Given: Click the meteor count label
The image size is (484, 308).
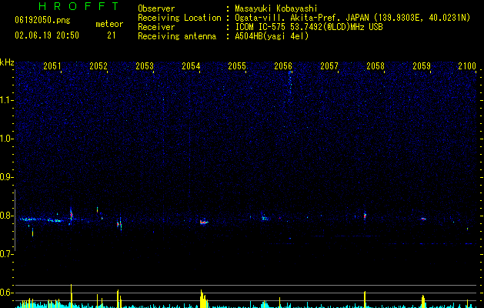Looking at the screenshot, I should pyautogui.click(x=109, y=24).
